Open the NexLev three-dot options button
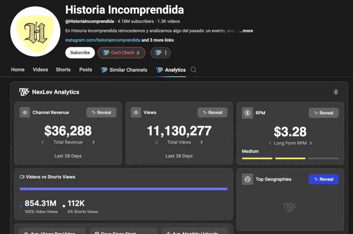Screen dimensions: 353x234 [x=161, y=53]
